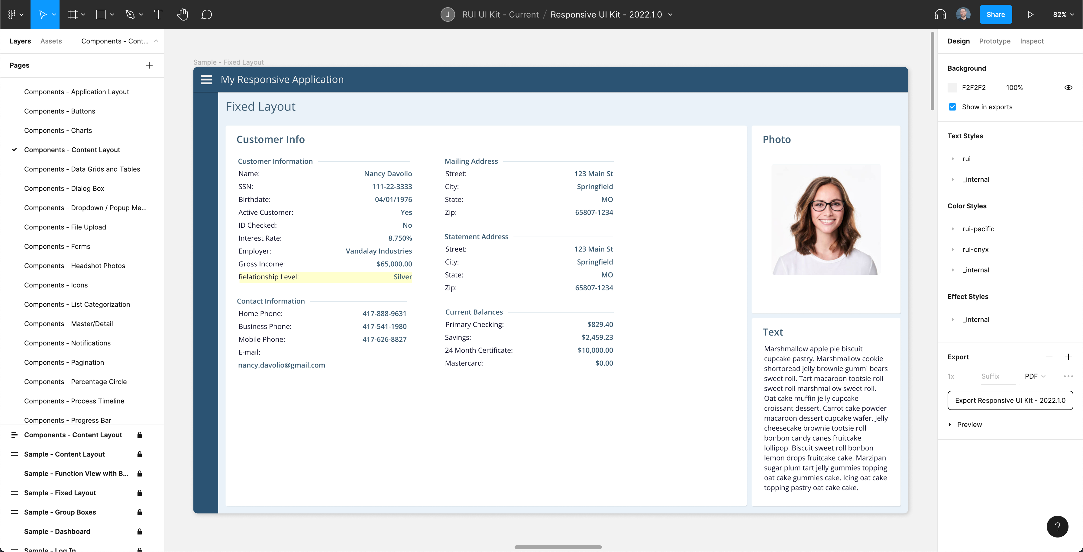The width and height of the screenshot is (1083, 552).
Task: Toggle background visibility eye icon
Action: click(1068, 87)
